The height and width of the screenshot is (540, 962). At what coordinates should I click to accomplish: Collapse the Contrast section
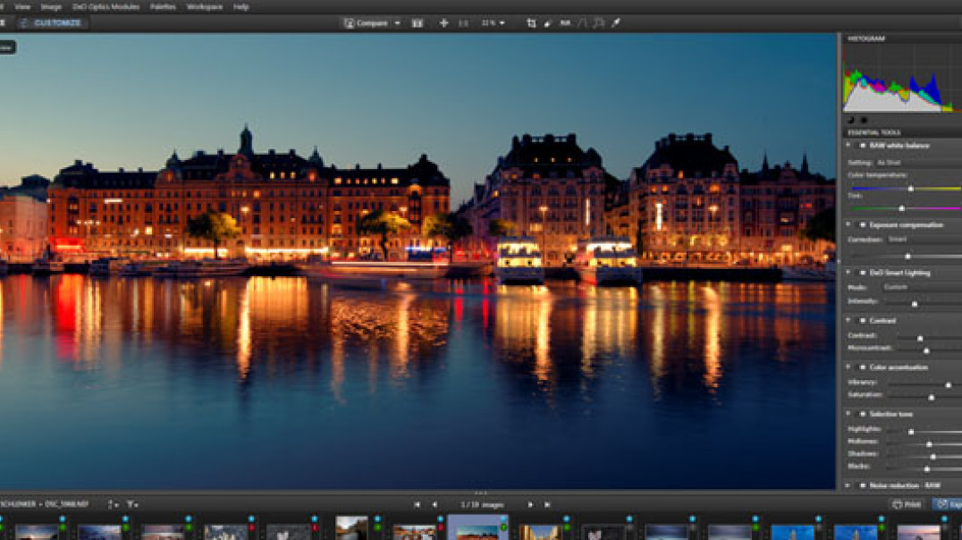849,320
